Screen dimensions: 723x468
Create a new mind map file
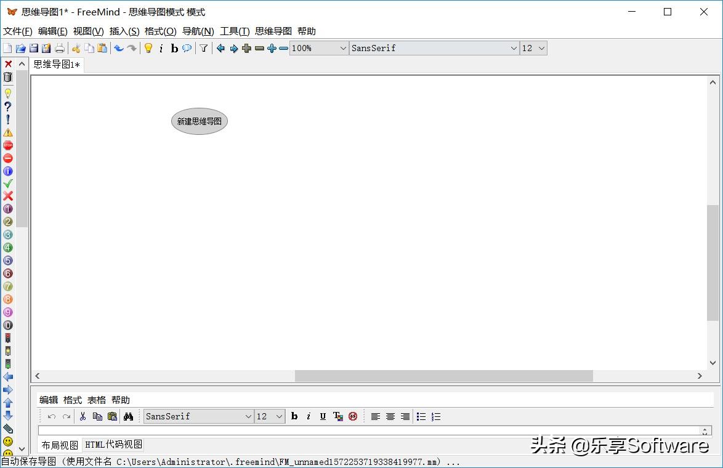pos(7,49)
